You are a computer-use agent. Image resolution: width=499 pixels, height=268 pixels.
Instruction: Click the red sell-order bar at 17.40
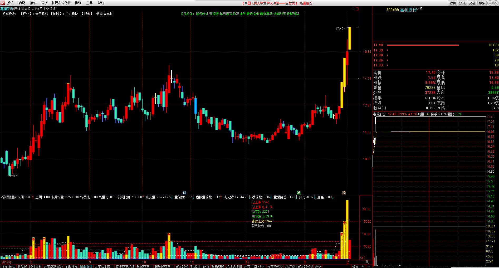[x=423, y=45]
